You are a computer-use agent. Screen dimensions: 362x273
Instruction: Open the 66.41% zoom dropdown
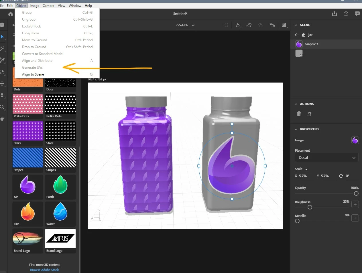pyautogui.click(x=186, y=25)
